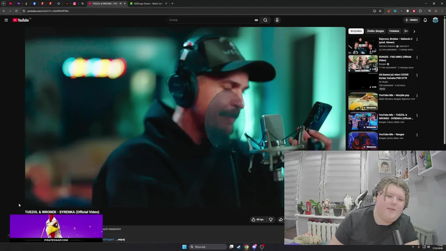Open Discord from the taskbar
This screenshot has width=446, height=251.
254,247
